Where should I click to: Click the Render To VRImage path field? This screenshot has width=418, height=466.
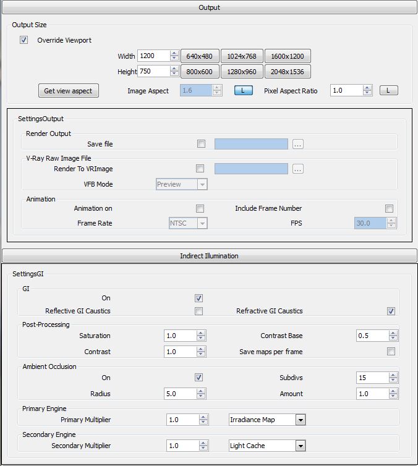coord(251,169)
